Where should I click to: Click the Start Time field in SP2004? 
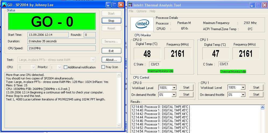click(48, 35)
